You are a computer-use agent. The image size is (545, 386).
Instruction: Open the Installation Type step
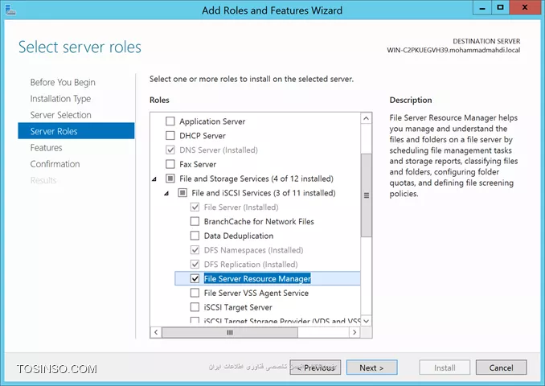pyautogui.click(x=60, y=99)
